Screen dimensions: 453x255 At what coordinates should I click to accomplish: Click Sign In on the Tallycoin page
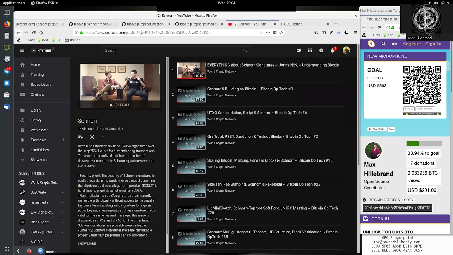433,44
